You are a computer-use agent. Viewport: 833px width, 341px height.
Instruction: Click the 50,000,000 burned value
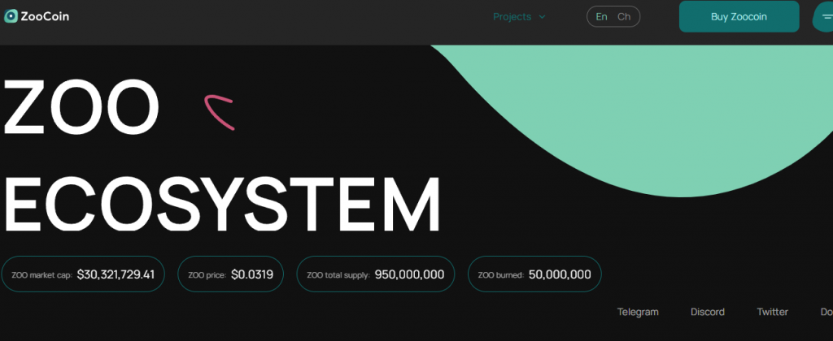560,274
